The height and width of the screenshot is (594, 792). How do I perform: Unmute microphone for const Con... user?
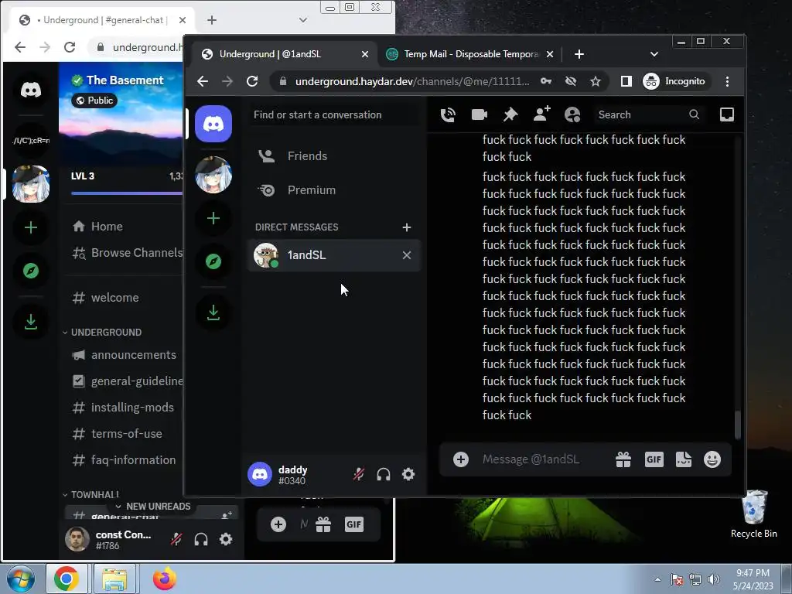[176, 539]
